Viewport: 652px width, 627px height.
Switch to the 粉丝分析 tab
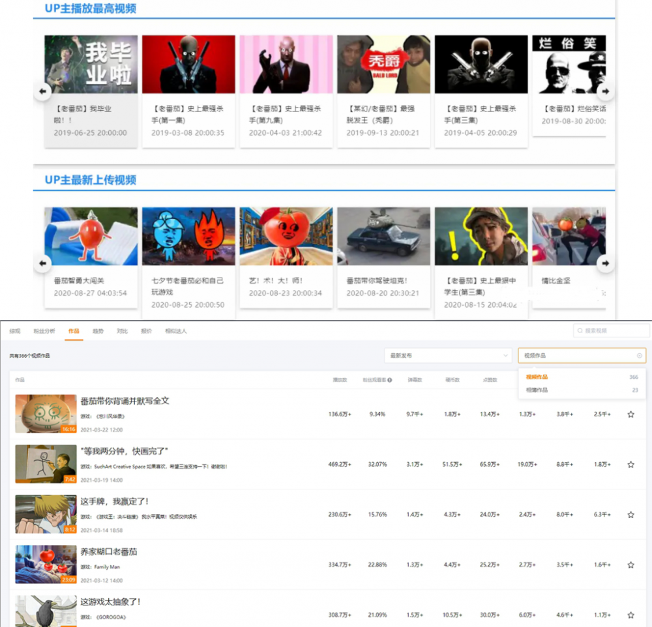[x=44, y=331]
